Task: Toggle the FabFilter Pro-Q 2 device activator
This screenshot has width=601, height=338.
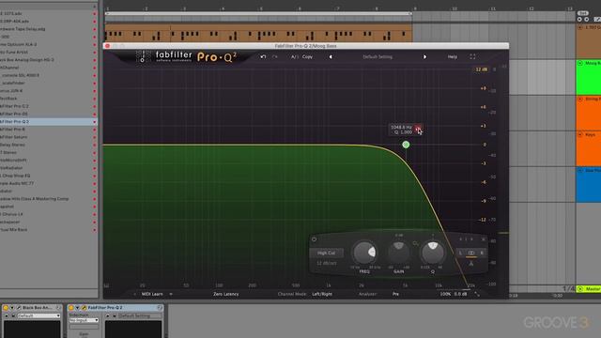Action: pos(71,307)
